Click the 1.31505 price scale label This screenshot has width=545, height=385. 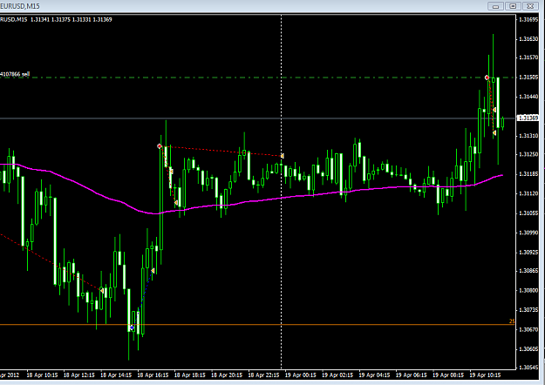[528, 77]
